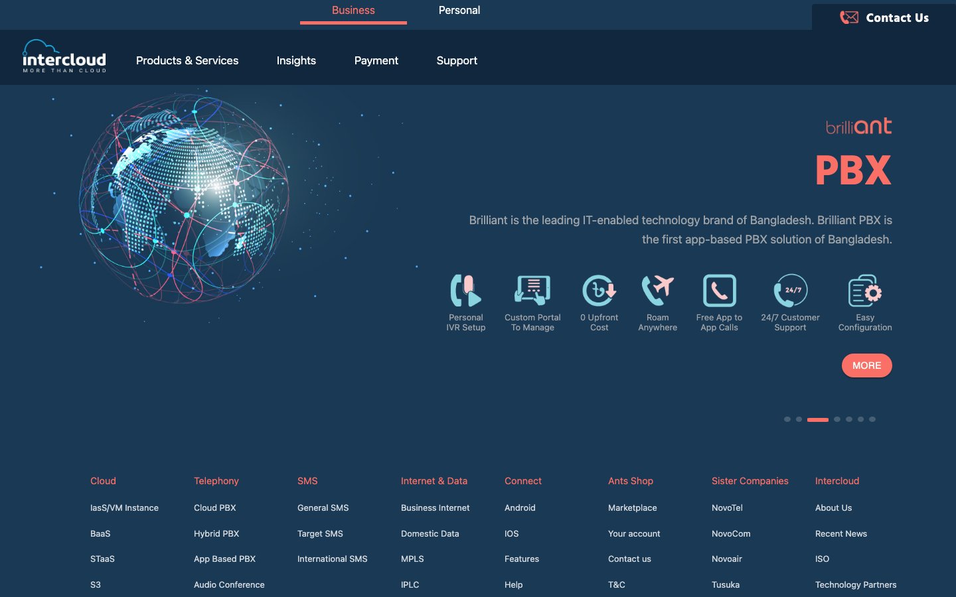Open the General SMS link
This screenshot has height=597, width=956.
click(323, 508)
